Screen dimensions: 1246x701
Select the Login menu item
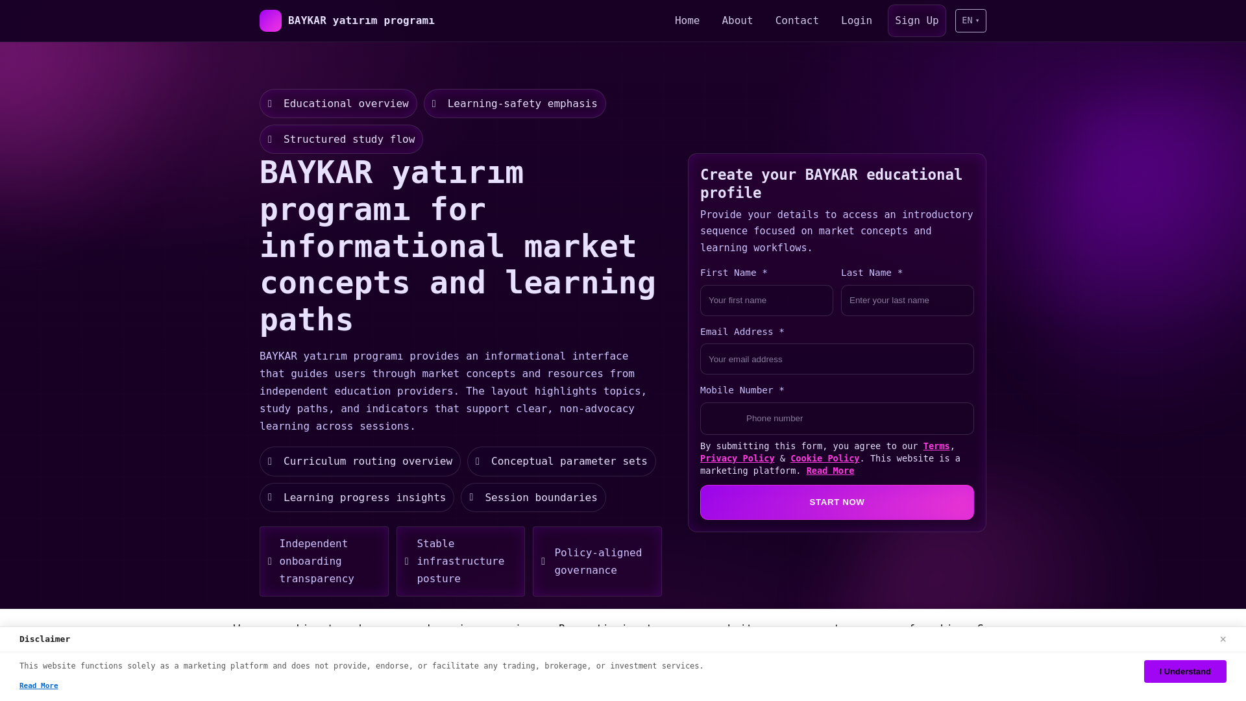(857, 21)
